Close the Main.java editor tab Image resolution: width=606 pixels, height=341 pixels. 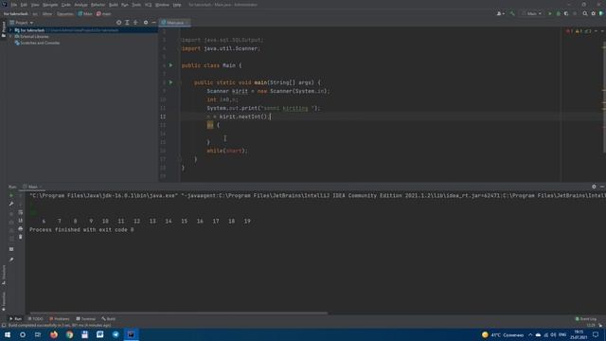[x=187, y=23]
